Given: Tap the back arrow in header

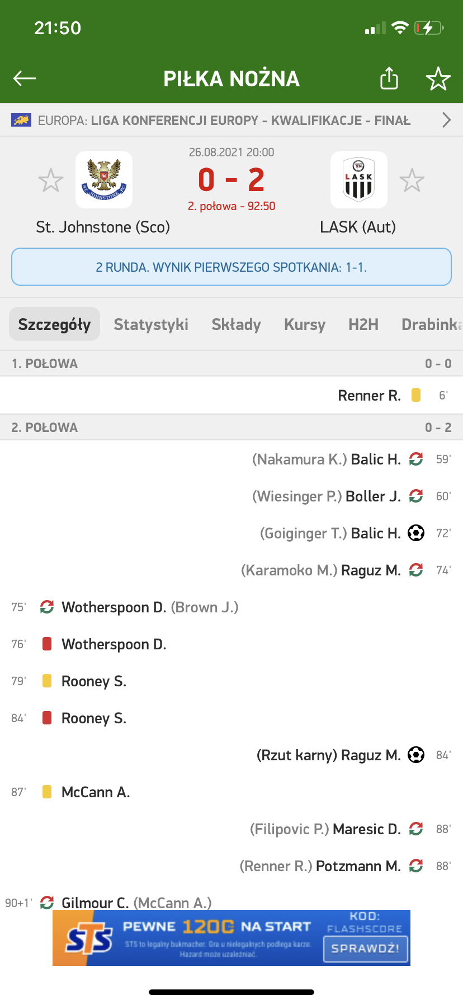Looking at the screenshot, I should [x=25, y=78].
